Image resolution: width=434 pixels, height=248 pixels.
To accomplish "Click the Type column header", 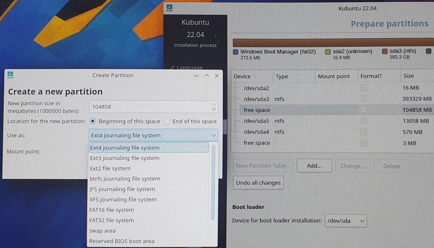I will pyautogui.click(x=294, y=76).
